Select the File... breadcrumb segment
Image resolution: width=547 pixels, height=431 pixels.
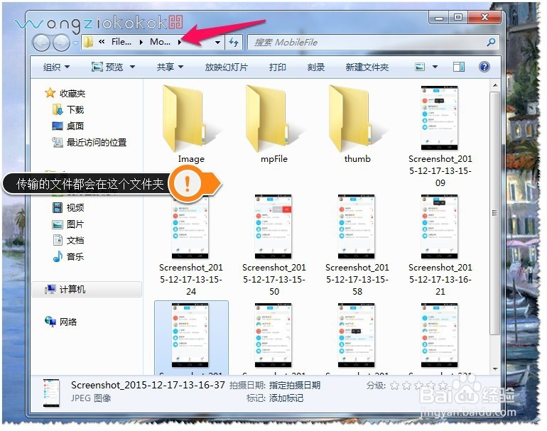tap(121, 42)
